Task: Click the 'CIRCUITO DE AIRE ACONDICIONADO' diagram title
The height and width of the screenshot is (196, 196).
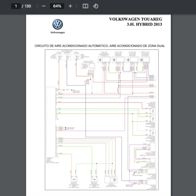Action: point(100,46)
